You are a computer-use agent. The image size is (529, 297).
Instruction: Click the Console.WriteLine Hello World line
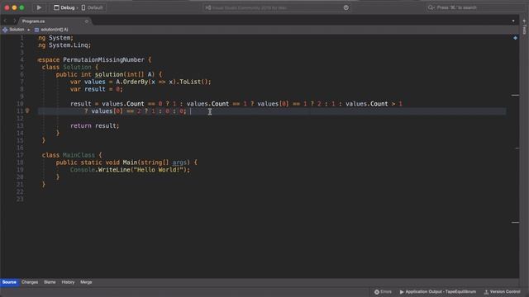coord(131,170)
